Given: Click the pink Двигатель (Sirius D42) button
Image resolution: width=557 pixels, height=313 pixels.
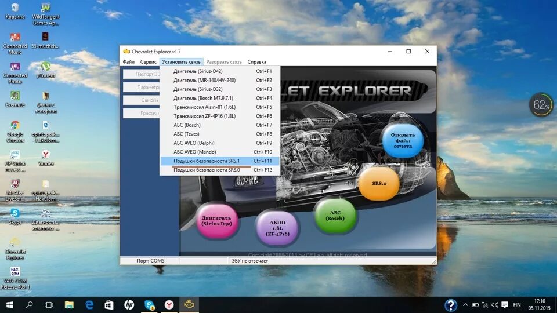Looking at the screenshot, I should tap(216, 221).
